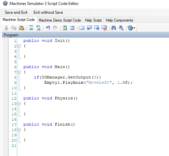Click the 1.0f value on line 9
Image resolution: width=169 pixels, height=156 pixels.
(x=122, y=82)
